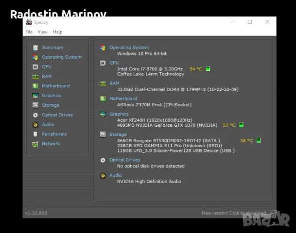Click the RAM stick icon in summary panel
The image size is (296, 233).
tap(103, 83)
